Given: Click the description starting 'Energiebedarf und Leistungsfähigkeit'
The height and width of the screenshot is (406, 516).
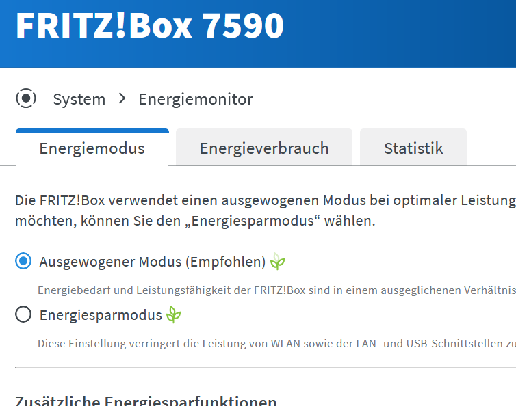Looking at the screenshot, I should click(276, 290).
